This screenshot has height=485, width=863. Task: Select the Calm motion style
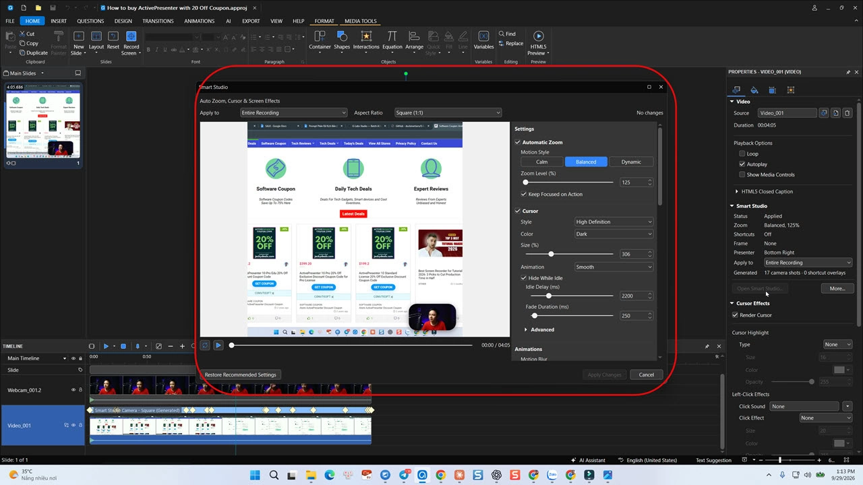[x=541, y=162]
